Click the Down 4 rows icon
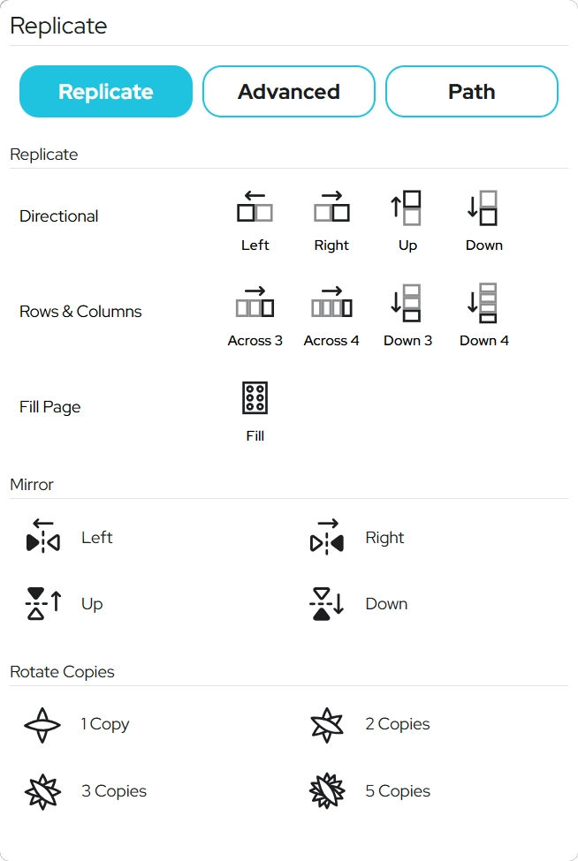578x861 pixels. [483, 303]
